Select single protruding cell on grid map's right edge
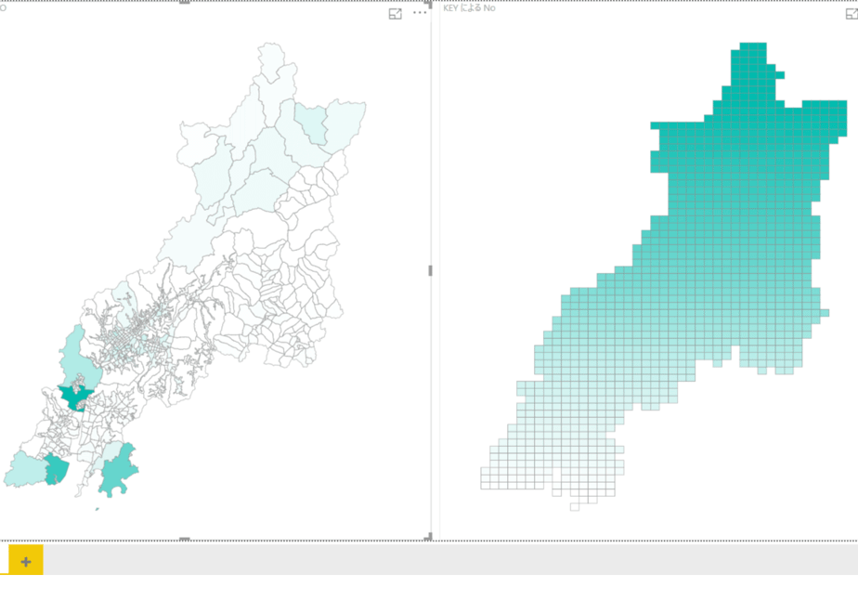 tap(825, 313)
